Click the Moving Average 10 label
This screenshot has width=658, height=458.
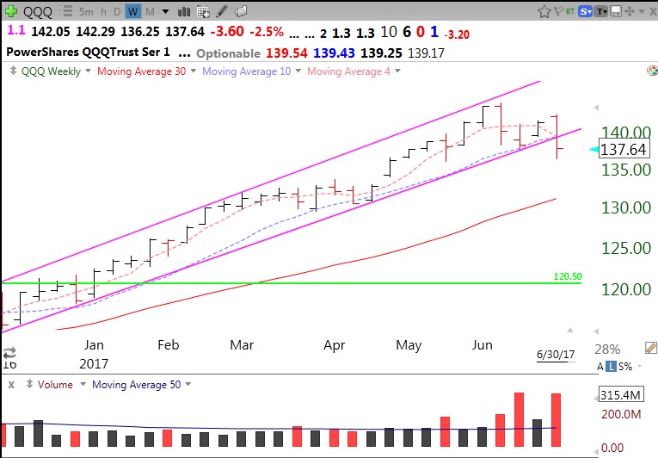click(x=246, y=71)
